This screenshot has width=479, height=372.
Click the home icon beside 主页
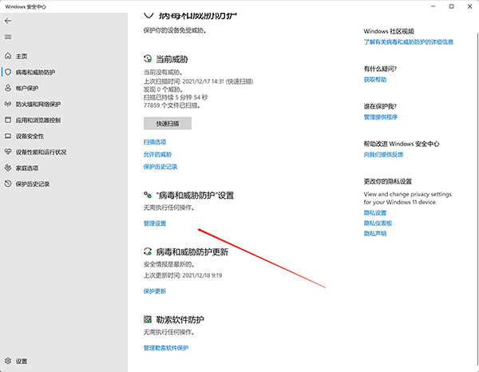[8, 56]
